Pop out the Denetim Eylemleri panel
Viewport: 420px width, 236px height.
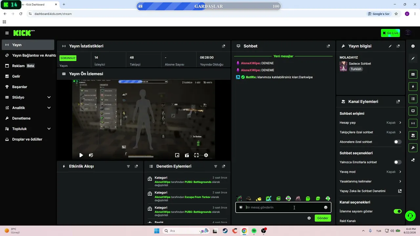pyautogui.click(x=223, y=167)
